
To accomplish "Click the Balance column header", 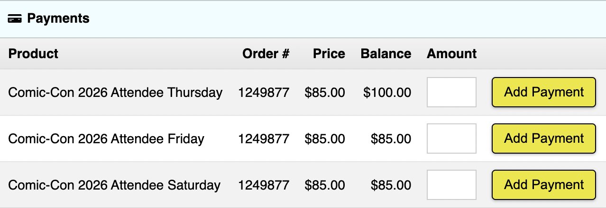I will pos(386,53).
